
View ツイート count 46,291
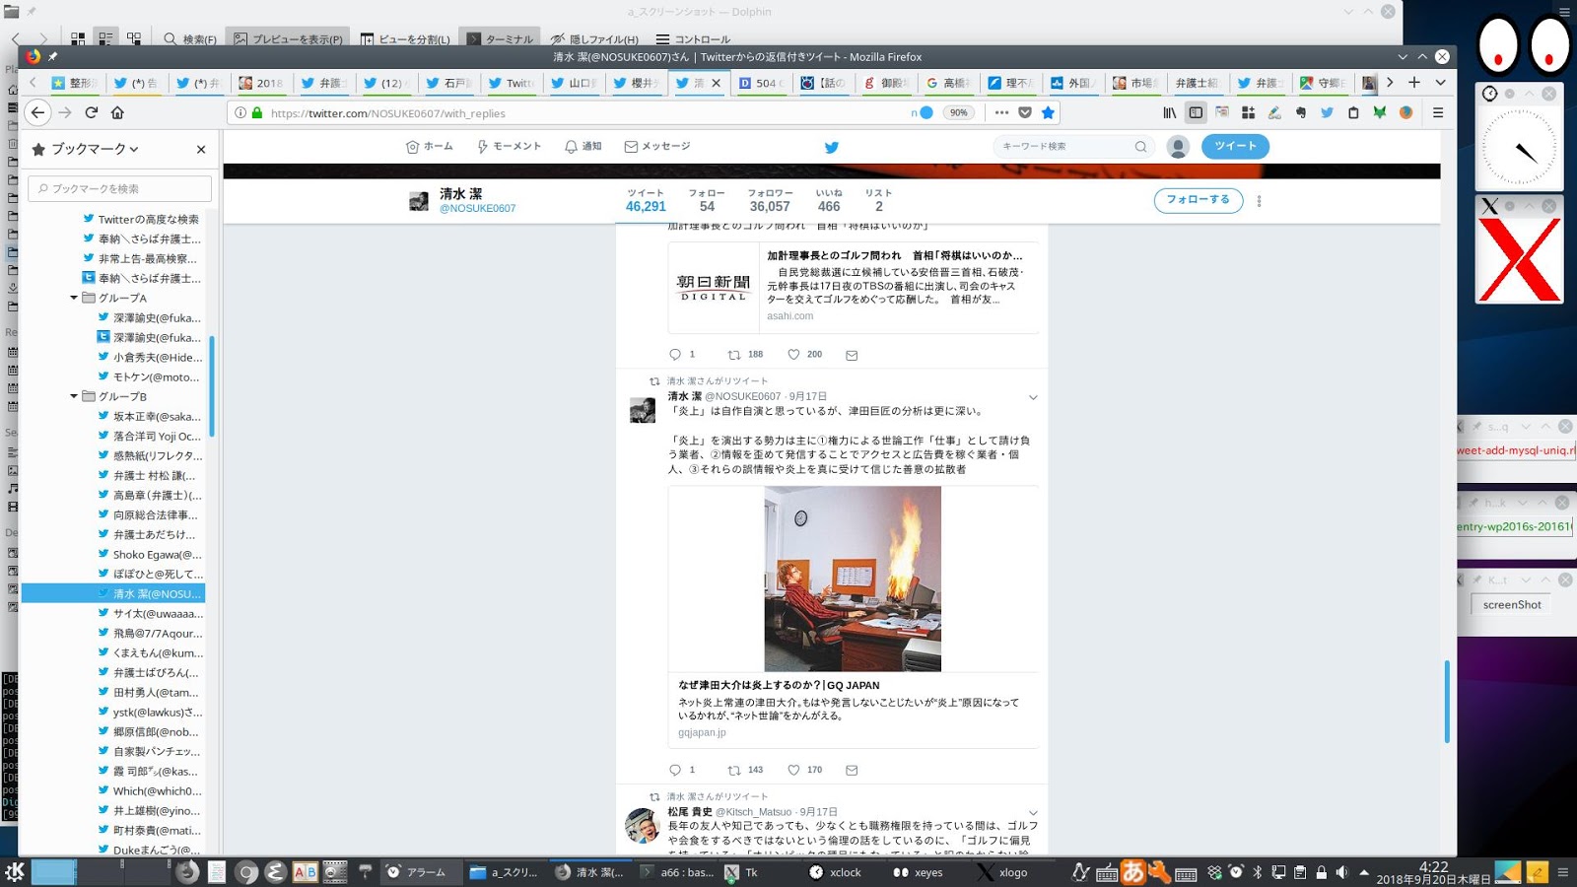[x=646, y=200]
